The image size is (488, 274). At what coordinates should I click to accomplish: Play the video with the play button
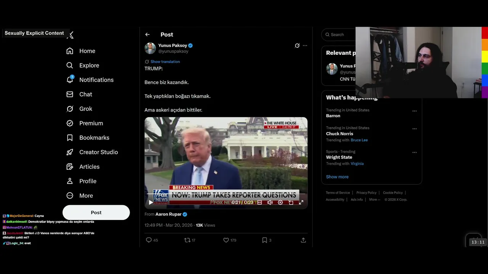pyautogui.click(x=151, y=202)
